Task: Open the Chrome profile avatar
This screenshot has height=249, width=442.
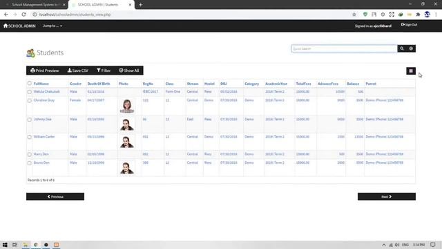Action: [427, 15]
